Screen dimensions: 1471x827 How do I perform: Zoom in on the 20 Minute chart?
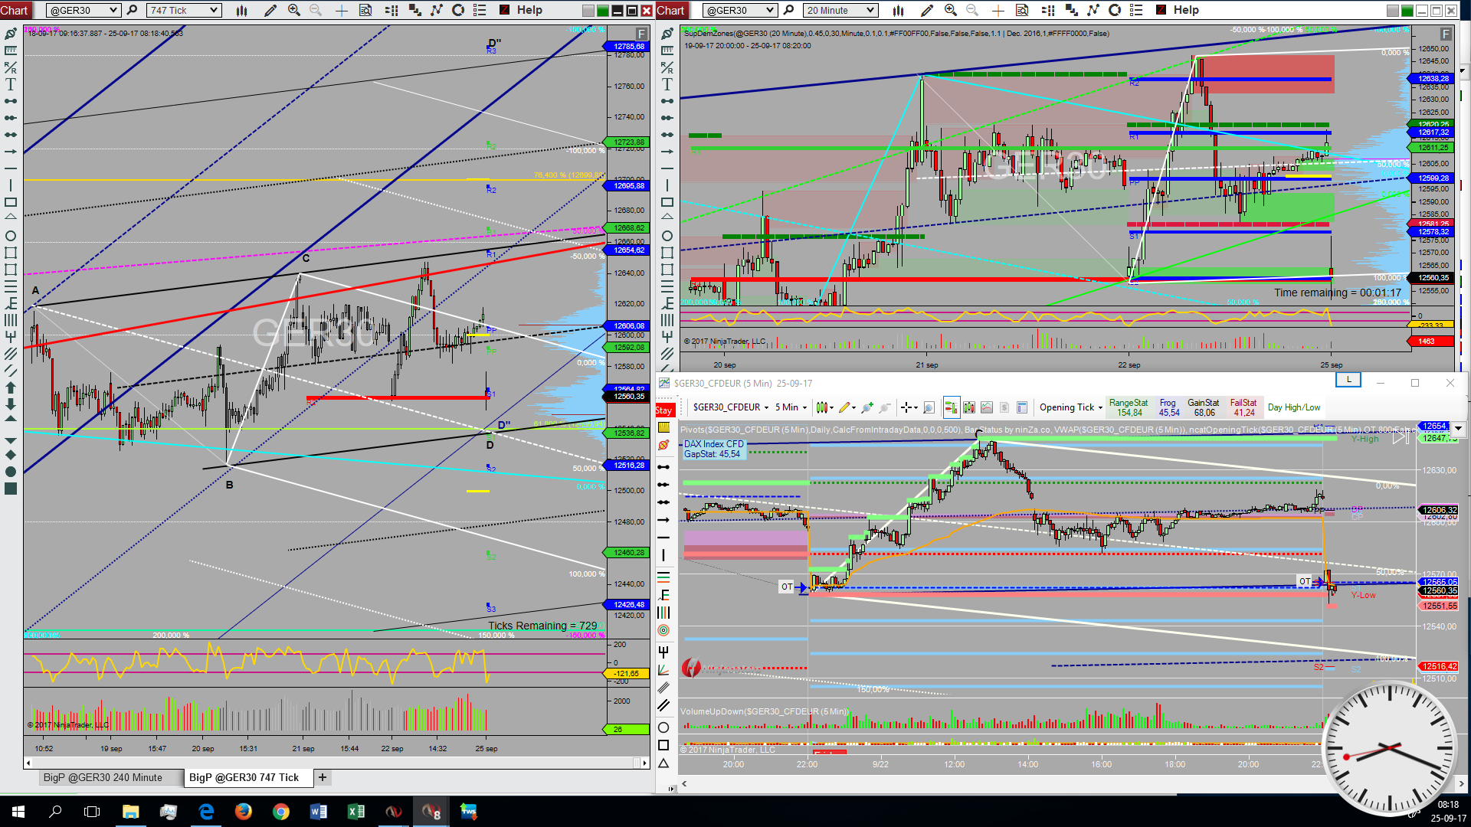click(x=950, y=10)
